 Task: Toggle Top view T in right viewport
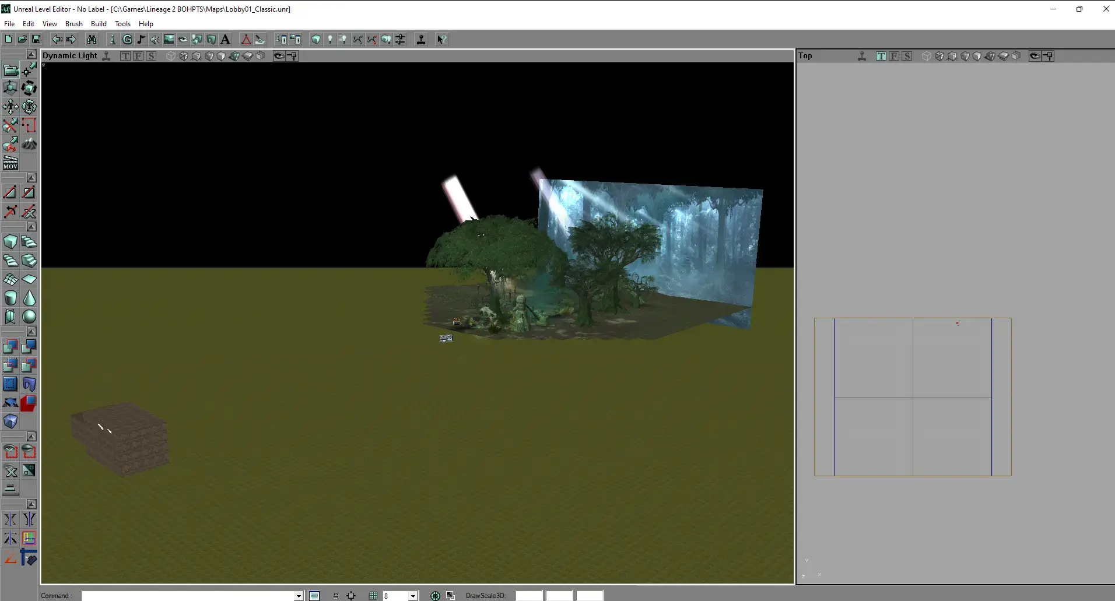pyautogui.click(x=881, y=56)
